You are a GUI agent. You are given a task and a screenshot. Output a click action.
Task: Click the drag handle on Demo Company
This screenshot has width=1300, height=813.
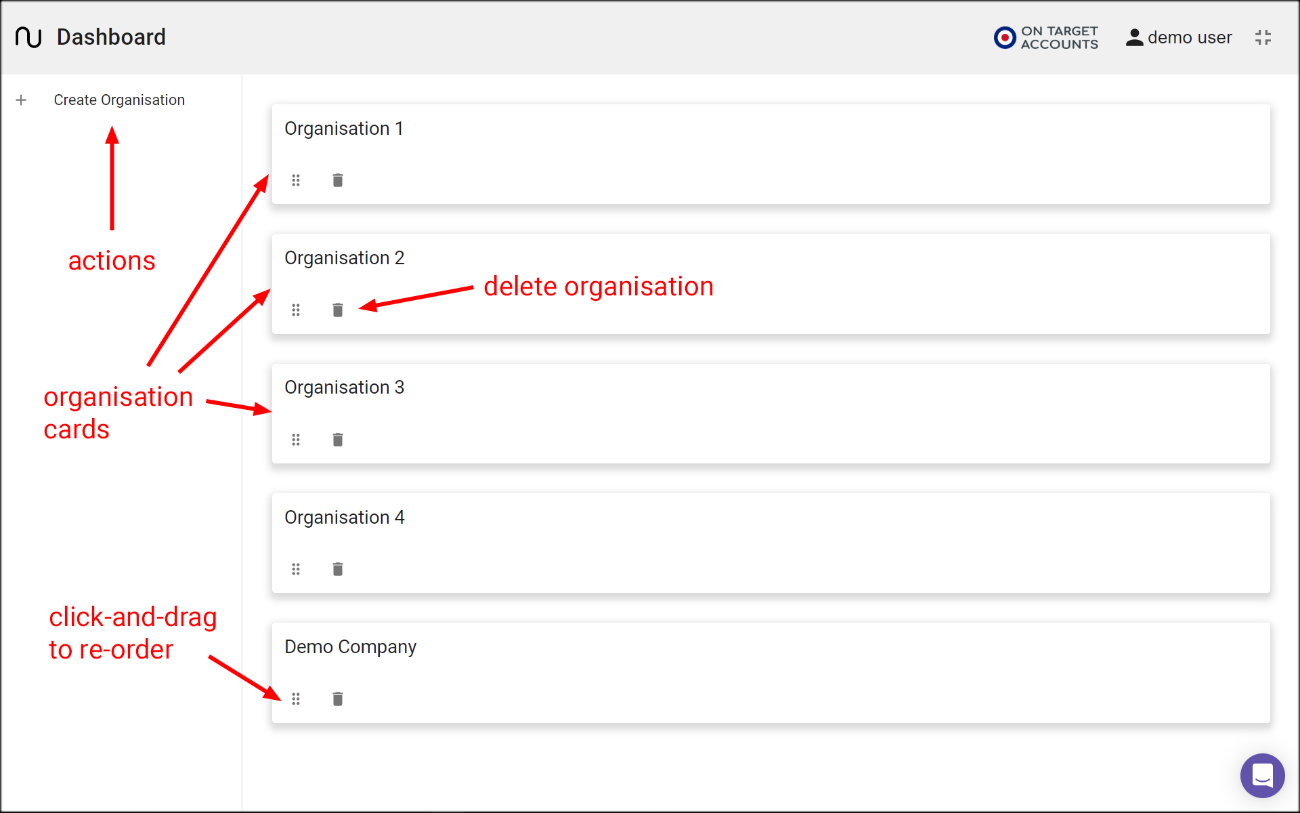click(x=296, y=699)
